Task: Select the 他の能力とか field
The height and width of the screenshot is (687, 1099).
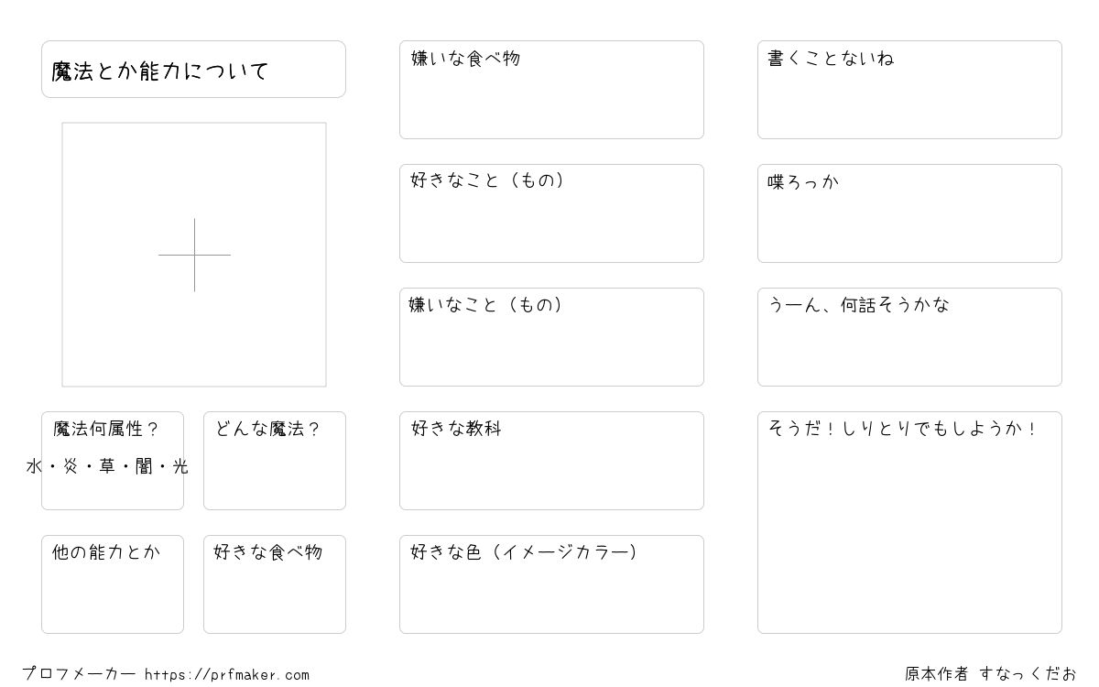Action: 113,584
